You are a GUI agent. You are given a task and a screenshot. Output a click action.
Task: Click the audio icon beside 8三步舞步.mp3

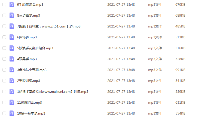(12, 16)
